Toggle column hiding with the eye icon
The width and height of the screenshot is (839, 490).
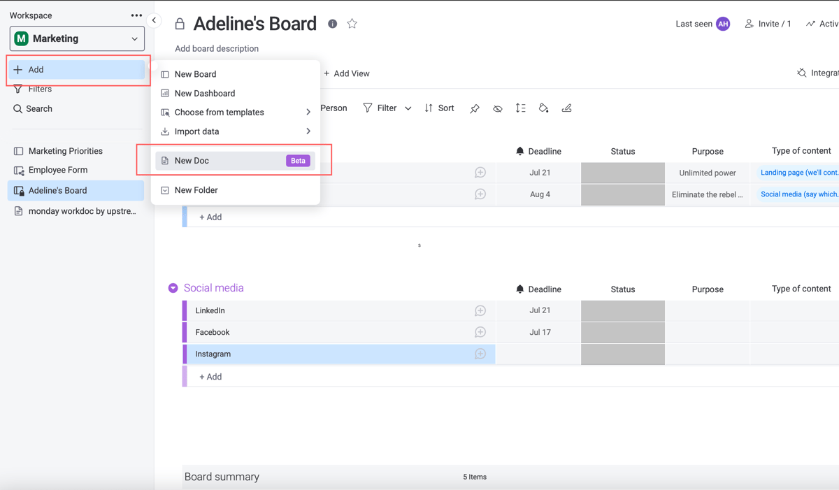point(497,108)
